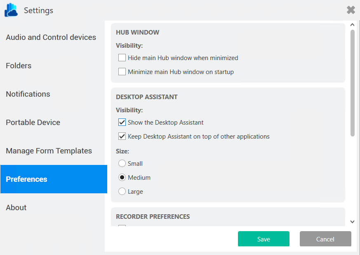Select the Small assistant size
360x255 pixels.
[122, 163]
